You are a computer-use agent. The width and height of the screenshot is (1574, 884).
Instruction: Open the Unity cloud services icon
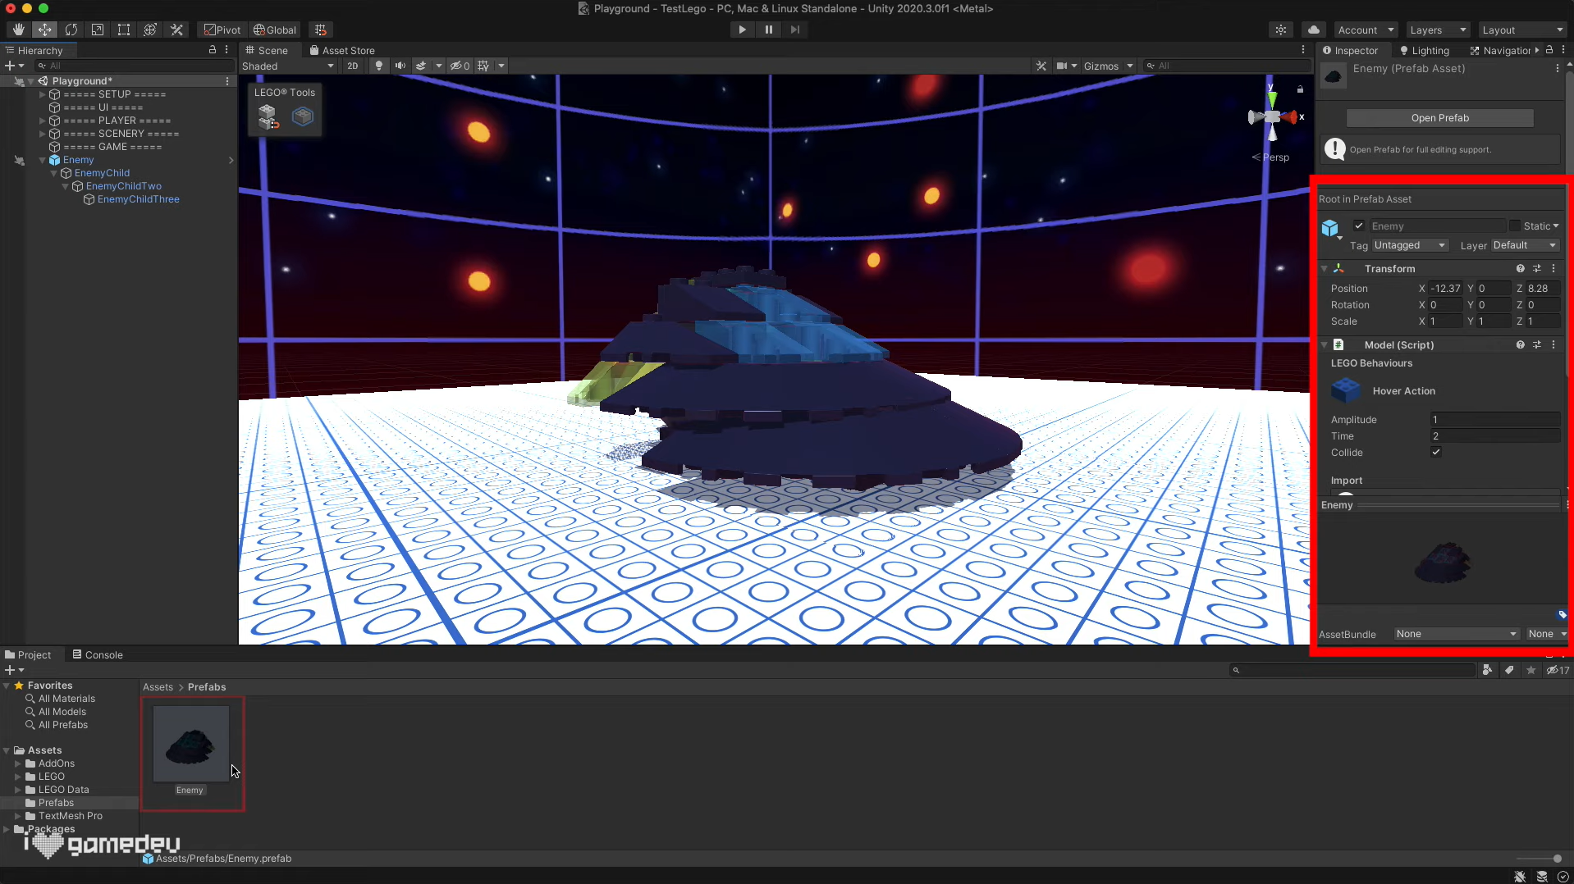coord(1314,30)
